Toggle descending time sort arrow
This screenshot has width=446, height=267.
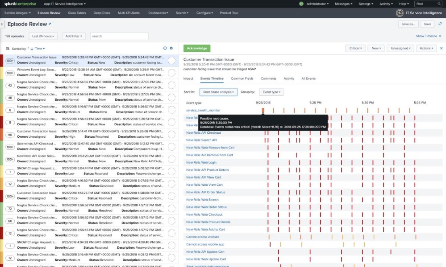coord(32,49)
